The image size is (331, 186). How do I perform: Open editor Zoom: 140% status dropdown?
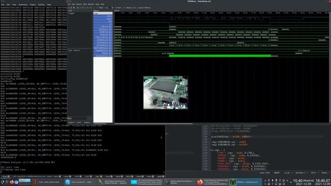pyautogui.click(x=265, y=173)
